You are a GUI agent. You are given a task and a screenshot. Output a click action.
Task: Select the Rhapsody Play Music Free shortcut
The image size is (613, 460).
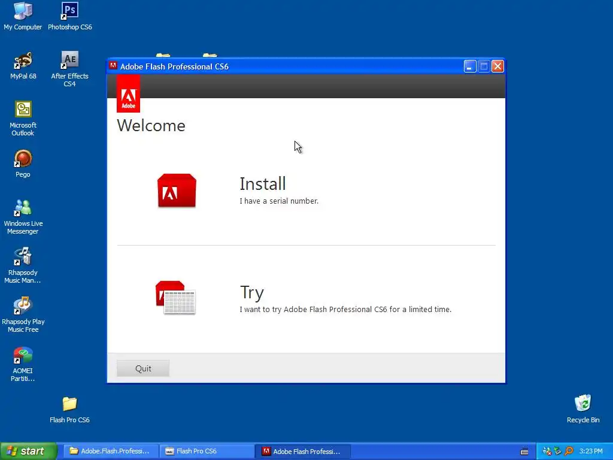click(23, 315)
